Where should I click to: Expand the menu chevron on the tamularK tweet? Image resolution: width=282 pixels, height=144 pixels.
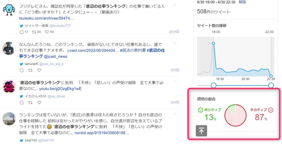point(175,43)
